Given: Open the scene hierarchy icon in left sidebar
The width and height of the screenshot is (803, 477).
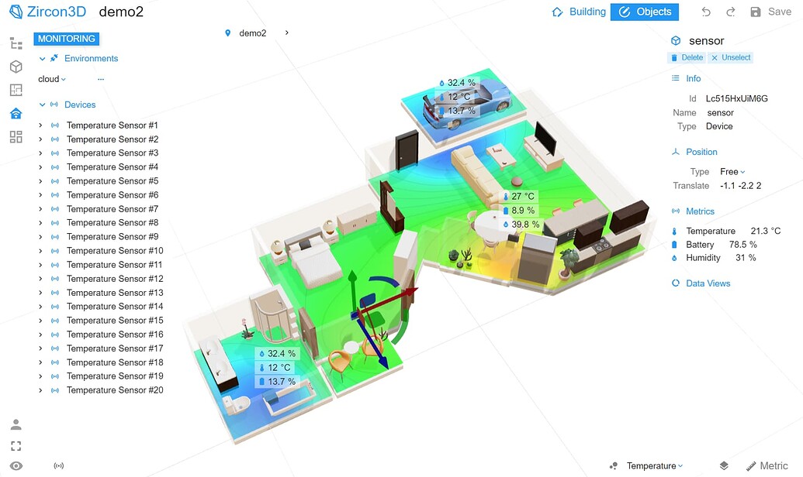Looking at the screenshot, I should (x=16, y=43).
